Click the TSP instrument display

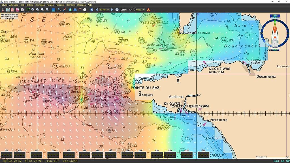tap(53, 155)
